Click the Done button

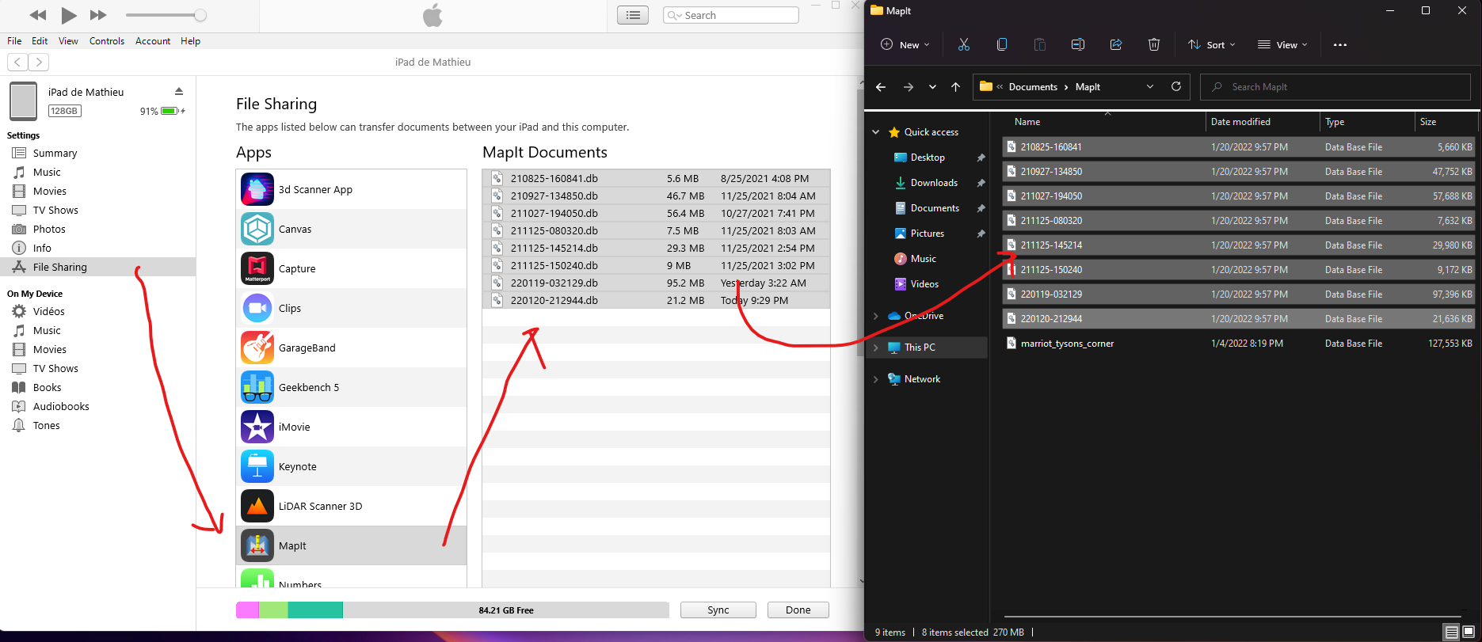pos(798,610)
